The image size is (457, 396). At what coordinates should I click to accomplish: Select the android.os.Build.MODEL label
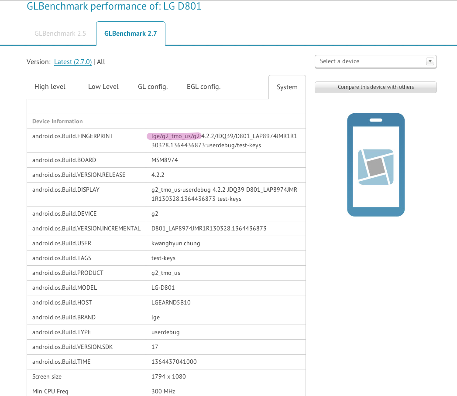[x=65, y=288]
